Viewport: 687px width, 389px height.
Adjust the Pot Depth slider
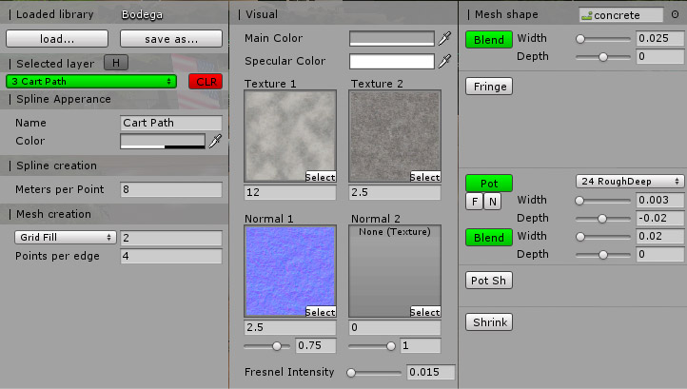click(x=603, y=219)
